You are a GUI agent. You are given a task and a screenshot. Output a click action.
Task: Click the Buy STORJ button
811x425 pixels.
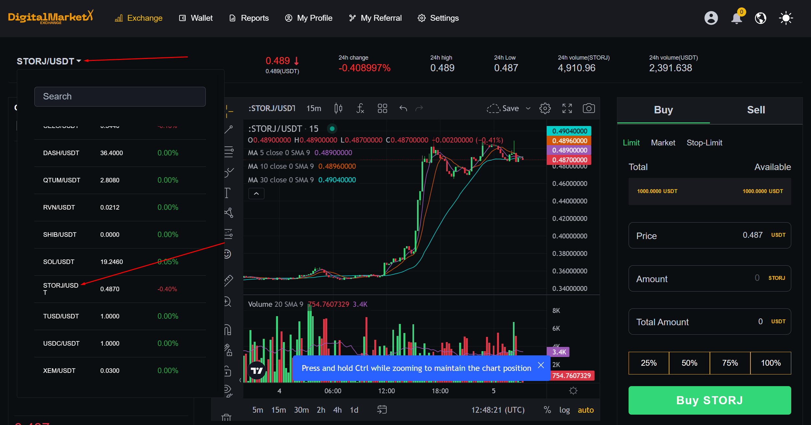click(710, 400)
